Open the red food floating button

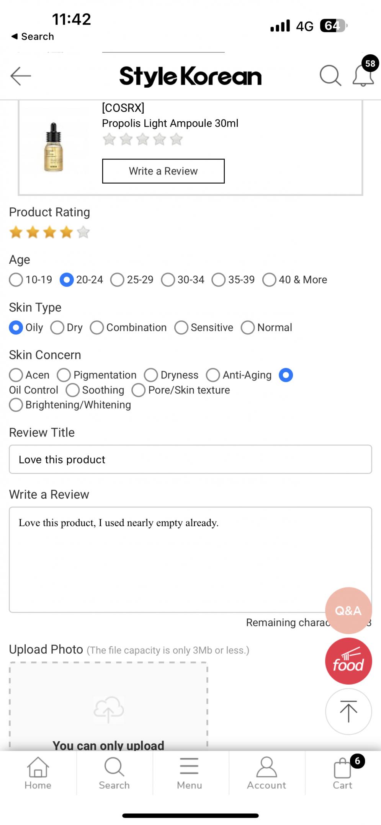pos(348,661)
